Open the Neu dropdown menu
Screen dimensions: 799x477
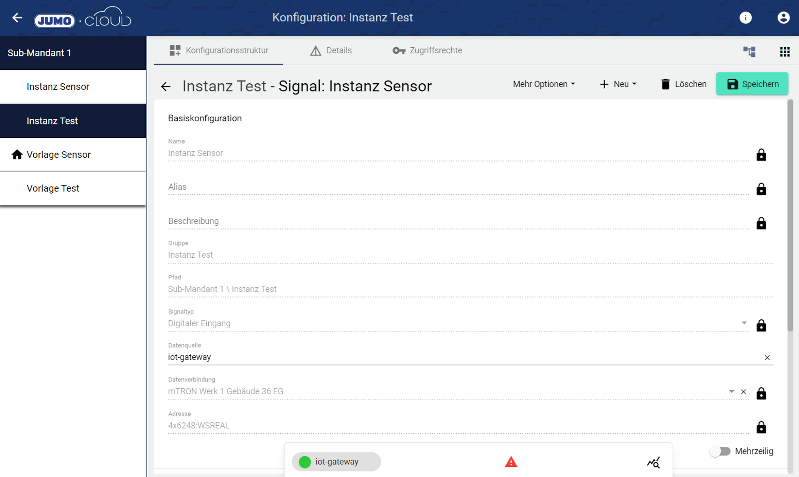coord(618,84)
